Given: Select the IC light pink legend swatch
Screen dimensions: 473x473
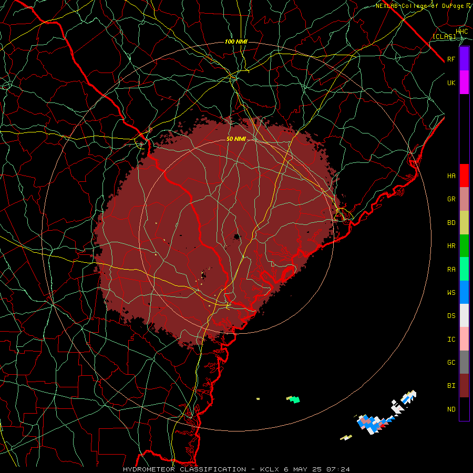Looking at the screenshot, I should click(x=464, y=339).
